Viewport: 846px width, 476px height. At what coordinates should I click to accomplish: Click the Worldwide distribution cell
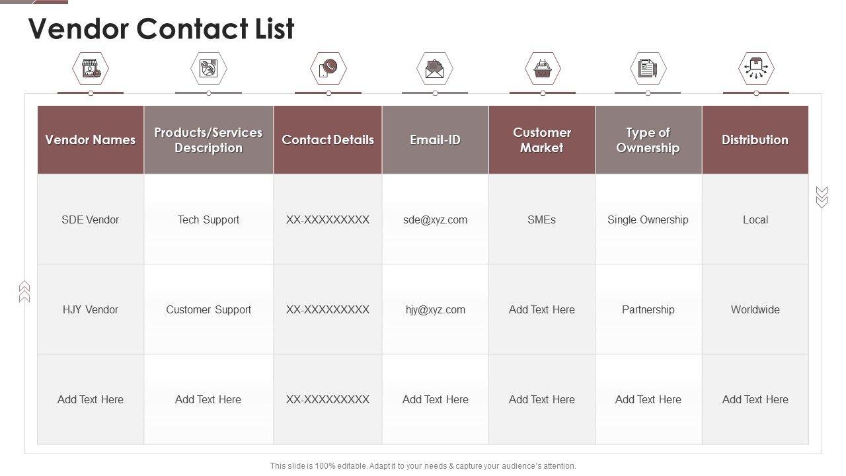click(755, 310)
